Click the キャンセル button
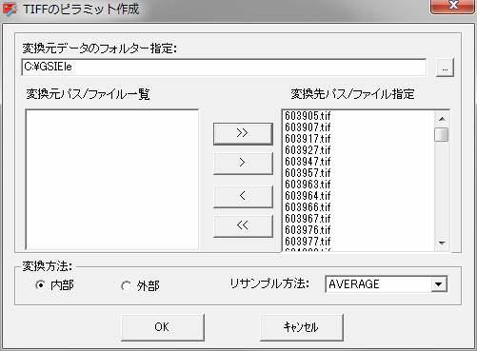This screenshot has height=351, width=477. pos(302,327)
